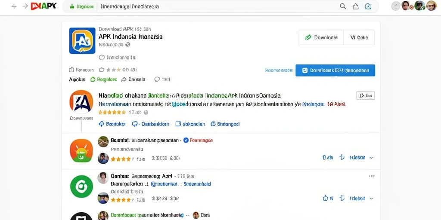Click the blue Download APK button

[335, 70]
